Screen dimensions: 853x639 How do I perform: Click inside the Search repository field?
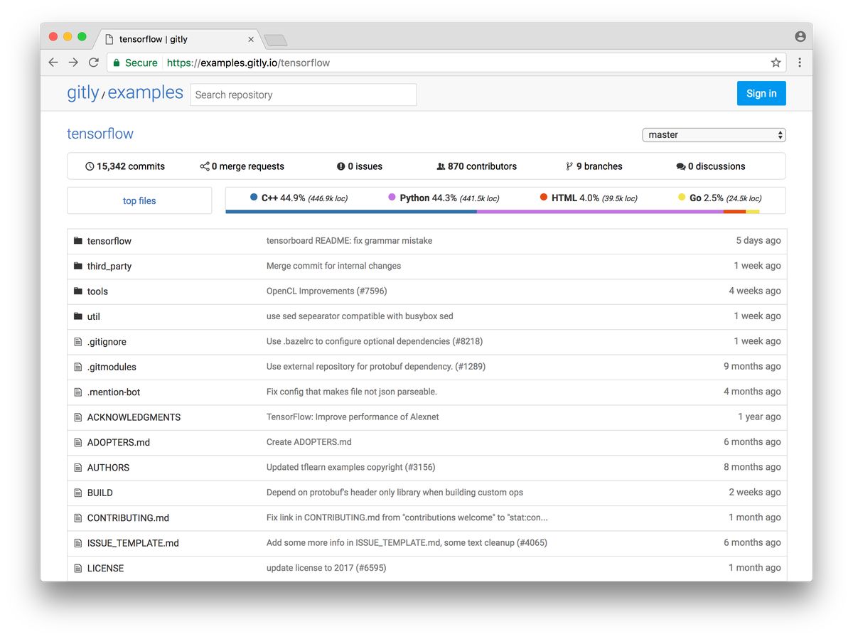pos(303,95)
